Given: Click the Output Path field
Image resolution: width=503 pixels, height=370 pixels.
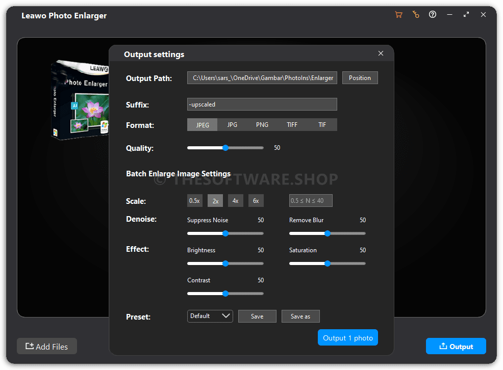Looking at the screenshot, I should [x=262, y=78].
